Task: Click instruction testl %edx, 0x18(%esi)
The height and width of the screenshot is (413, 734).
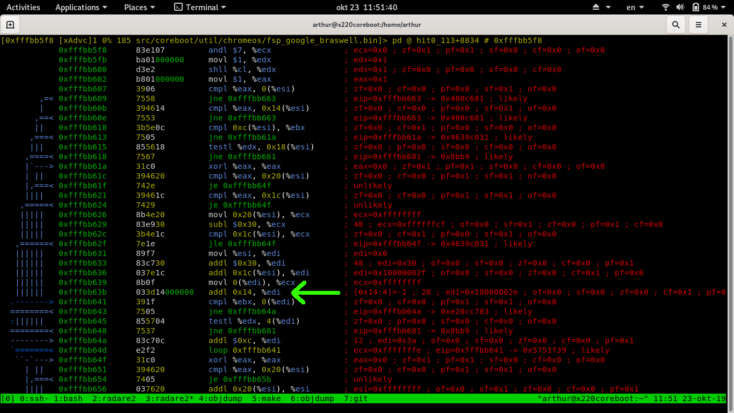Action: tap(262, 147)
